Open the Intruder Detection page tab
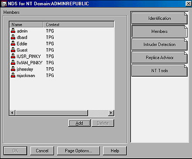 pyautogui.click(x=160, y=44)
